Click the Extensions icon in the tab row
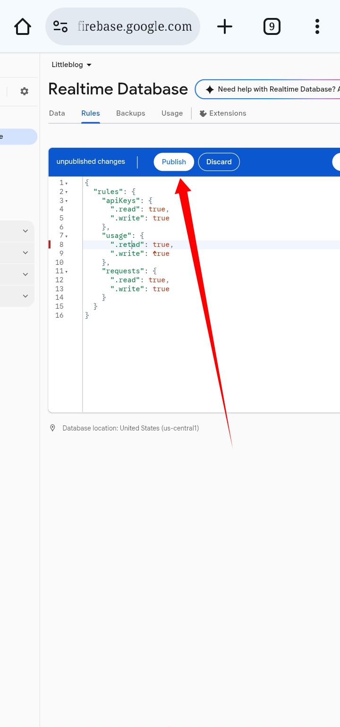 [203, 113]
